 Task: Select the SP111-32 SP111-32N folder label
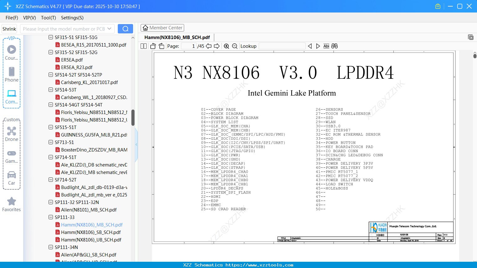[77, 202]
